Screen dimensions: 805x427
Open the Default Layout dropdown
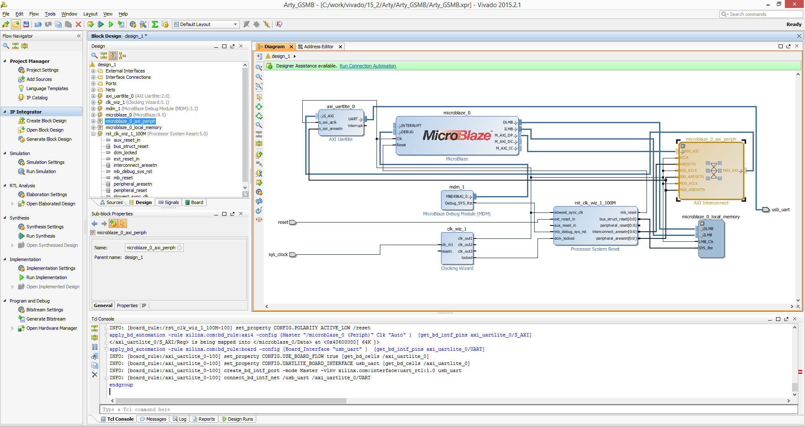[x=206, y=24]
